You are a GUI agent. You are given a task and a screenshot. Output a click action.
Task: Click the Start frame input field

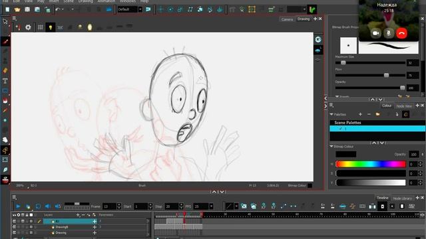click(140, 206)
